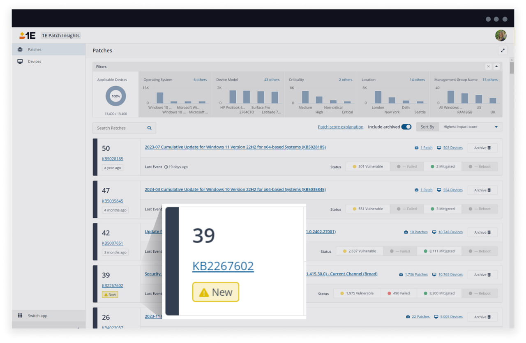Image resolution: width=526 pixels, height=343 pixels.
Task: Click the KB5035845 link
Action: (113, 201)
